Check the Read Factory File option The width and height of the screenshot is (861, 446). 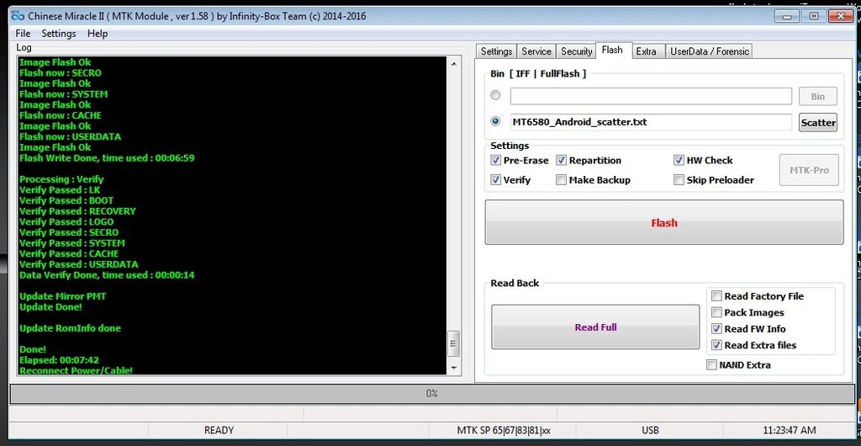pyautogui.click(x=717, y=296)
